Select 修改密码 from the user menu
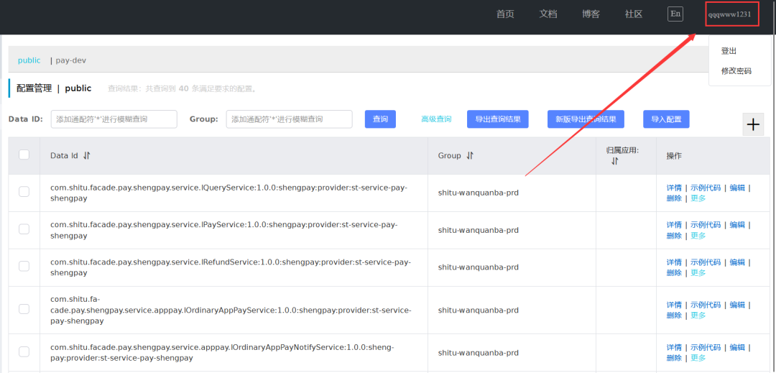 point(736,70)
